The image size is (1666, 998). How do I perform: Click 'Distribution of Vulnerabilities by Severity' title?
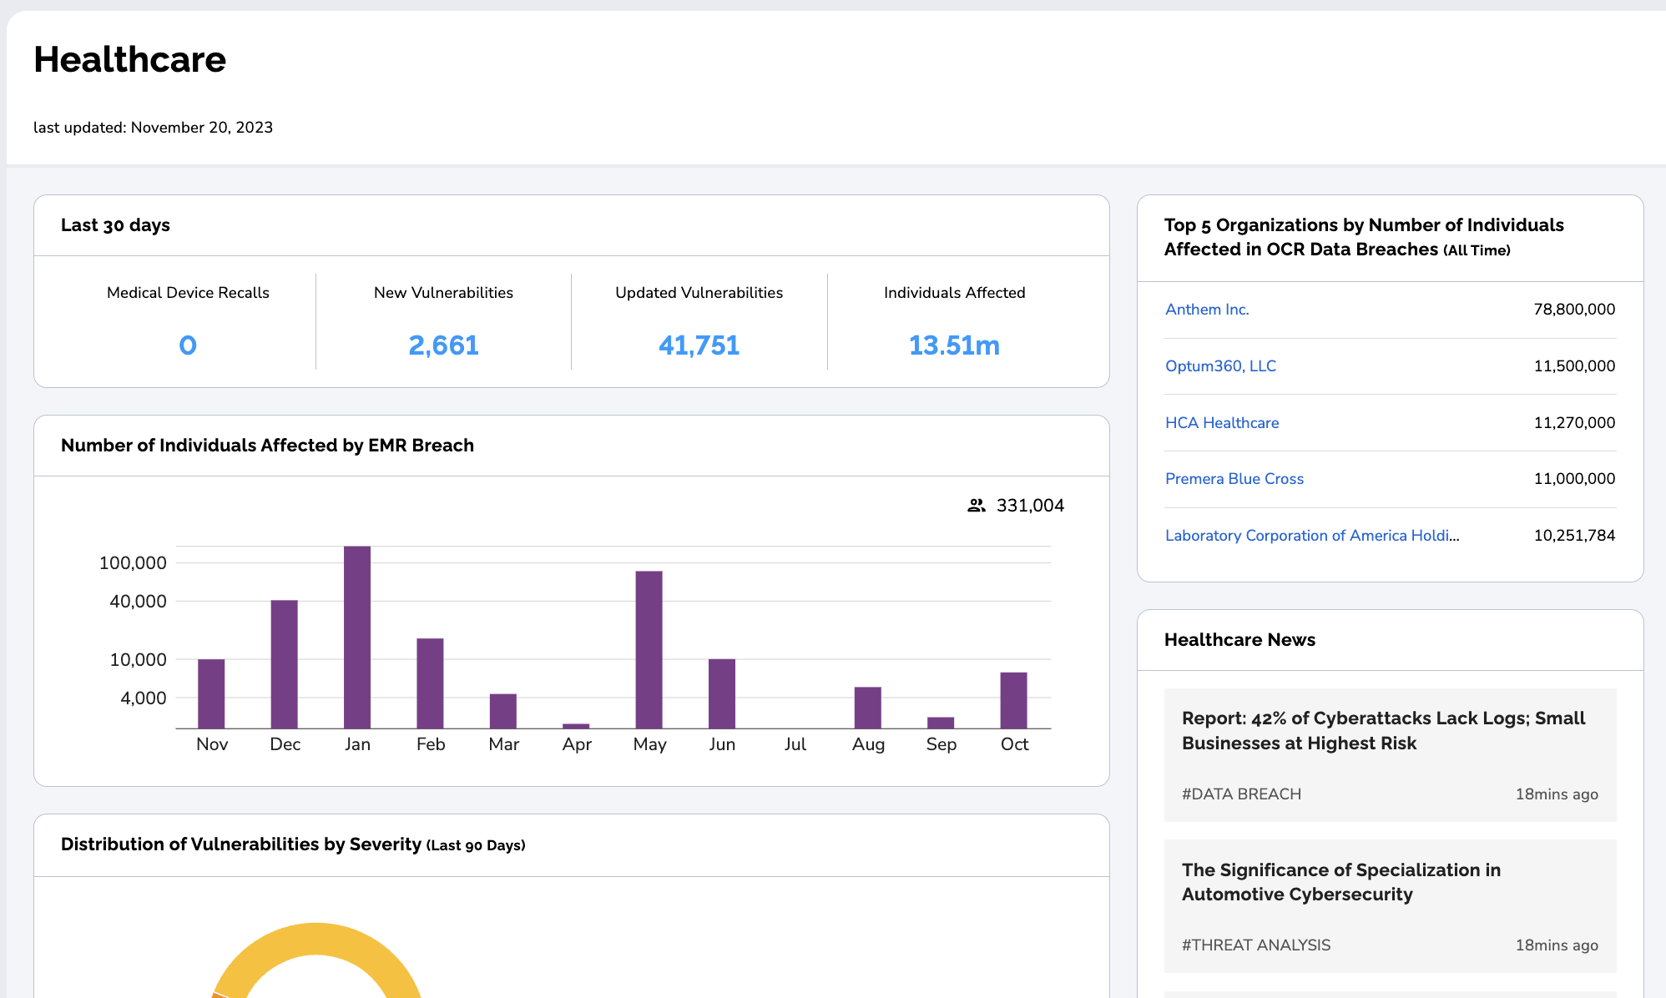293,844
